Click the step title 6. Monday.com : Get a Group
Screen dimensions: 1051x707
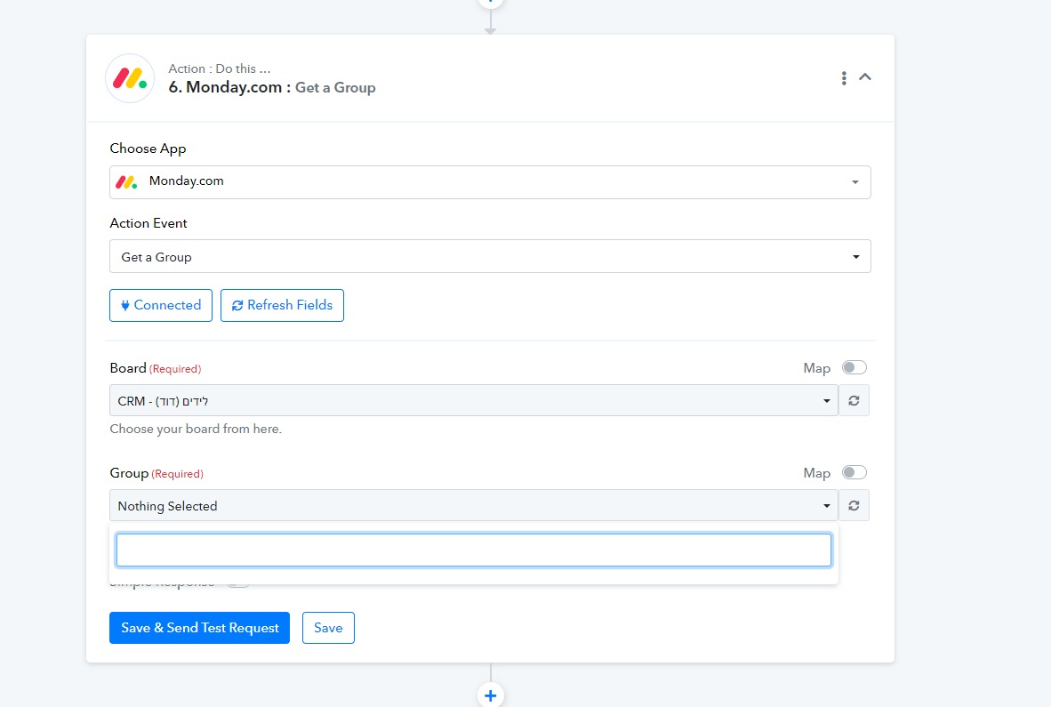[271, 87]
